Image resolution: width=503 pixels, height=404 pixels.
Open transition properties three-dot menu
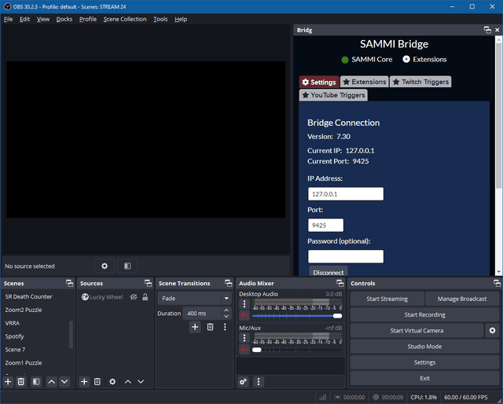(x=225, y=327)
